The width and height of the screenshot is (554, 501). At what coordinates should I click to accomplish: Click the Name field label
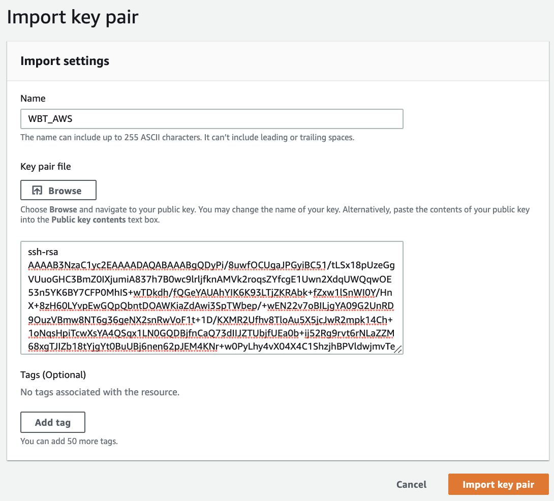pos(33,98)
